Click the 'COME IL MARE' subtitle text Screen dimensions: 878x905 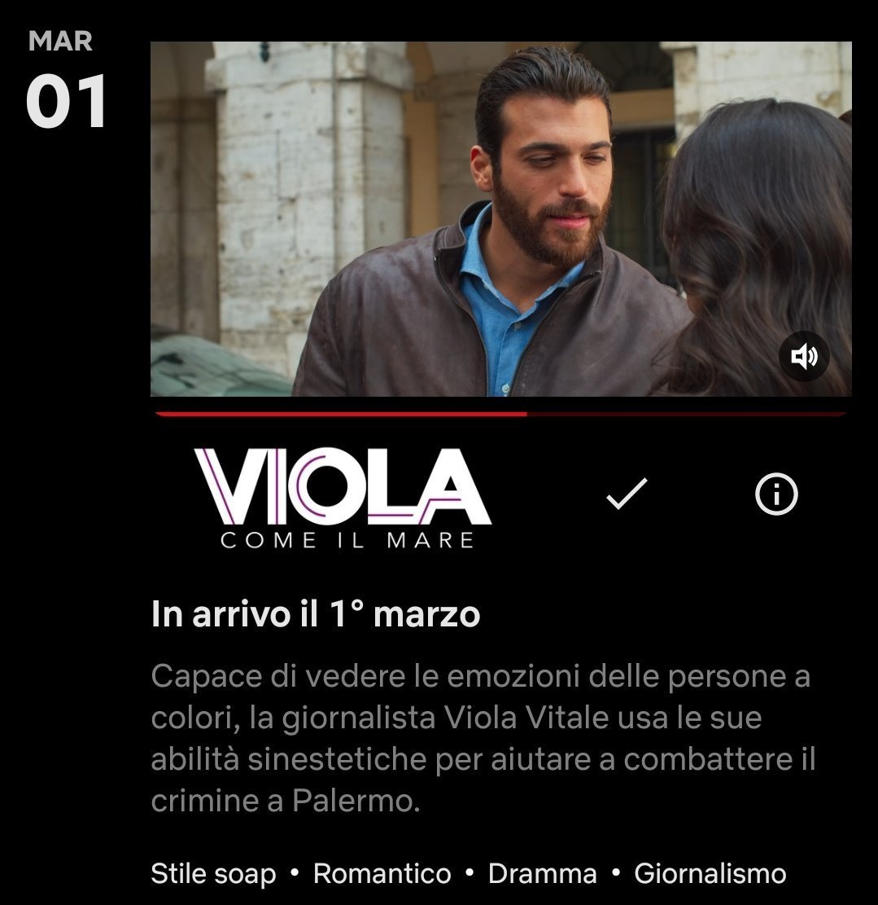[347, 540]
